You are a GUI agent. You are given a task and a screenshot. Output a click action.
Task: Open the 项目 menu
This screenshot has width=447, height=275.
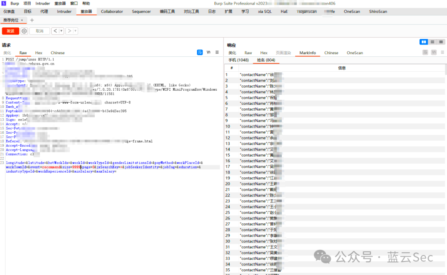27,3
